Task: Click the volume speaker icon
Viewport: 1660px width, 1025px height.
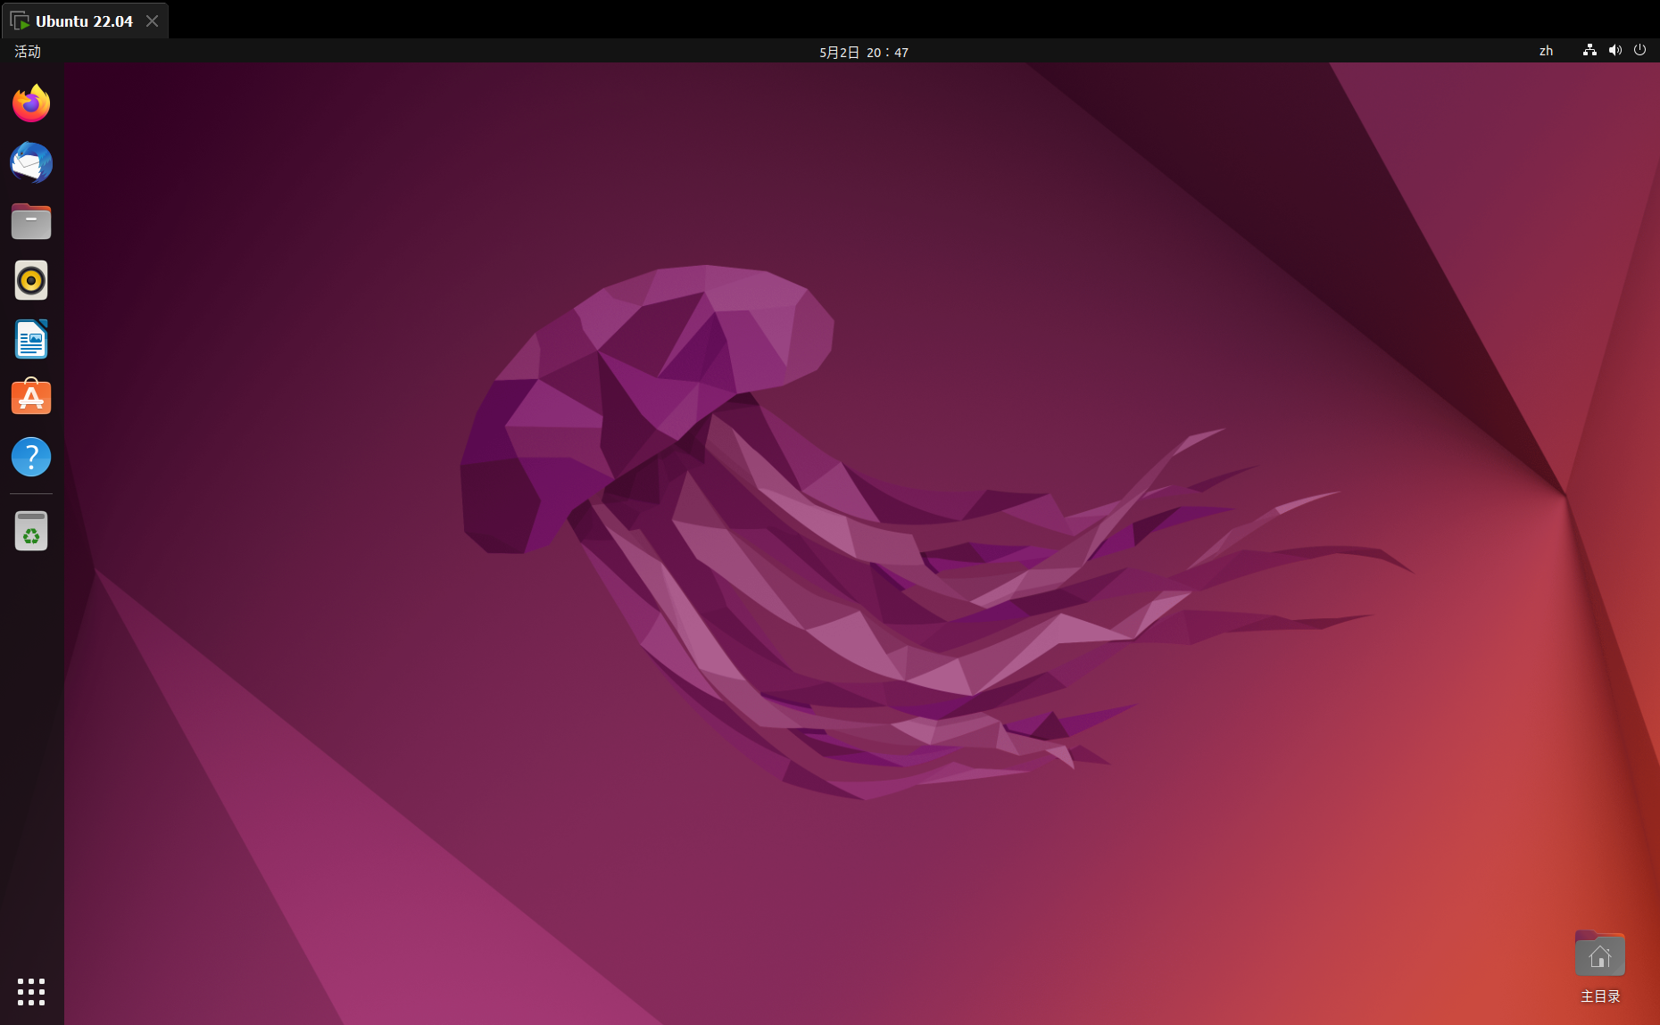Action: (1614, 51)
